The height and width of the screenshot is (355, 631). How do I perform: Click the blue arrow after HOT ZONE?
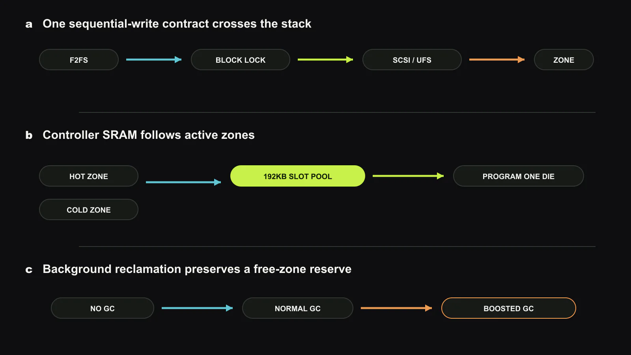pos(183,182)
